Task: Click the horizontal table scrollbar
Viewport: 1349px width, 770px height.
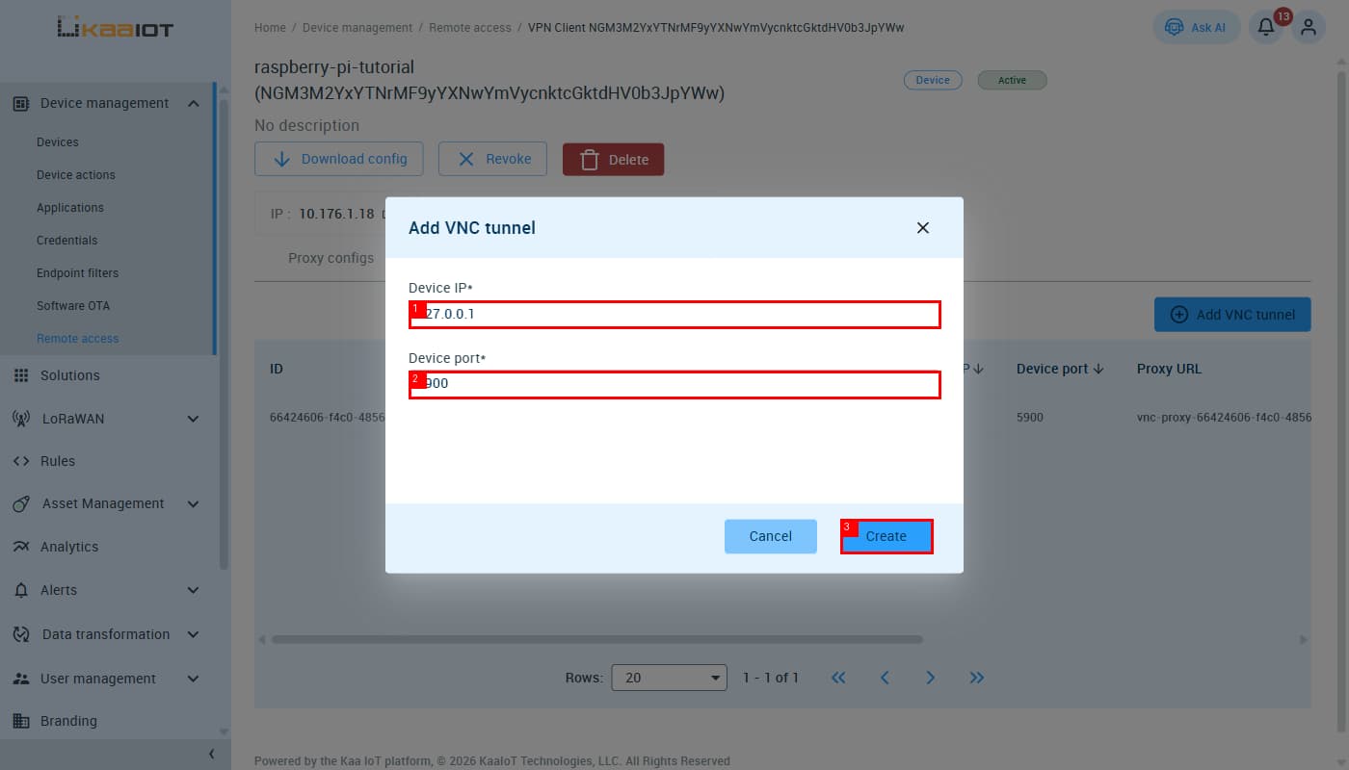Action: pos(597,639)
